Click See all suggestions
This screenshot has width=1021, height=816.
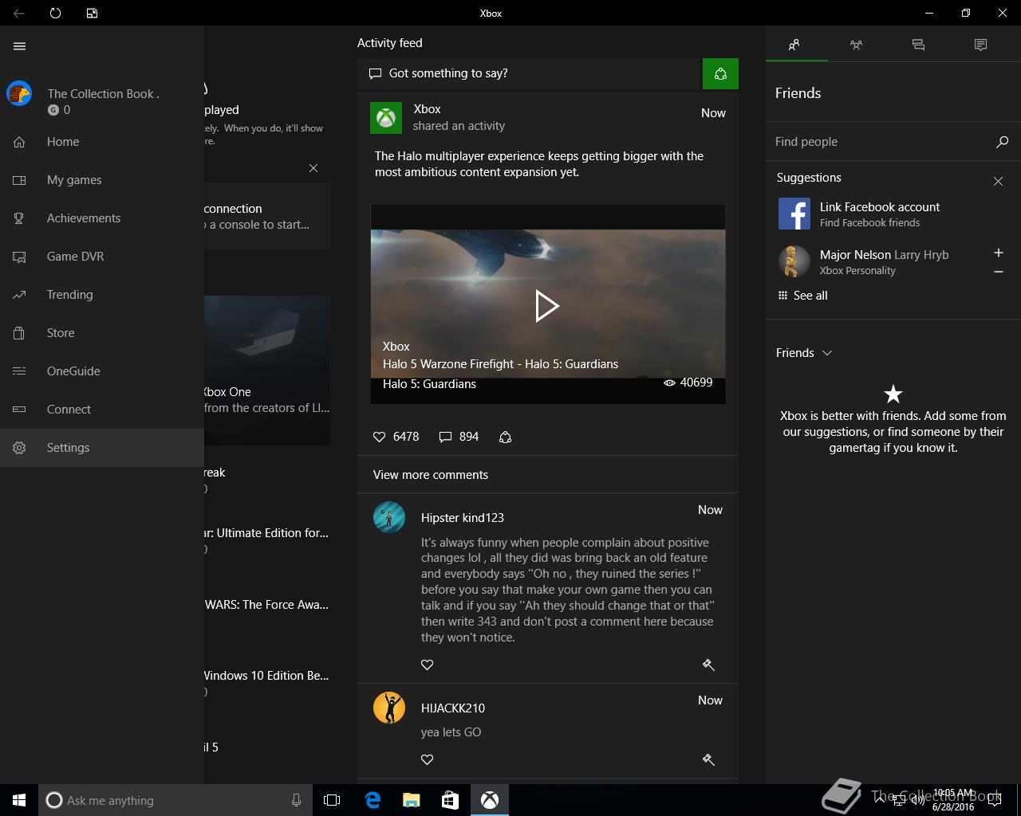tap(803, 296)
